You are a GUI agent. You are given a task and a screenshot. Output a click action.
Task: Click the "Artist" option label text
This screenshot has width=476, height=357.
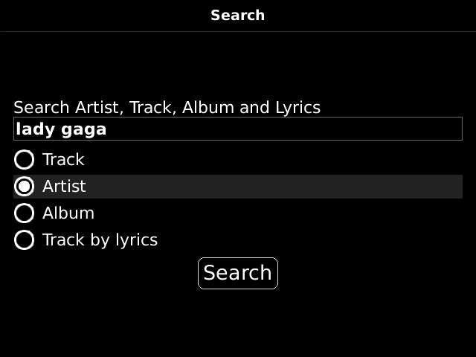point(64,187)
